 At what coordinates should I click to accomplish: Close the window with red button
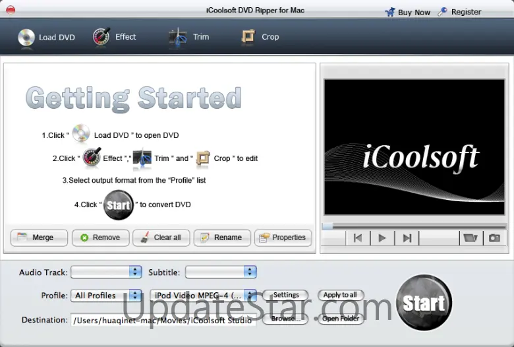11,10
